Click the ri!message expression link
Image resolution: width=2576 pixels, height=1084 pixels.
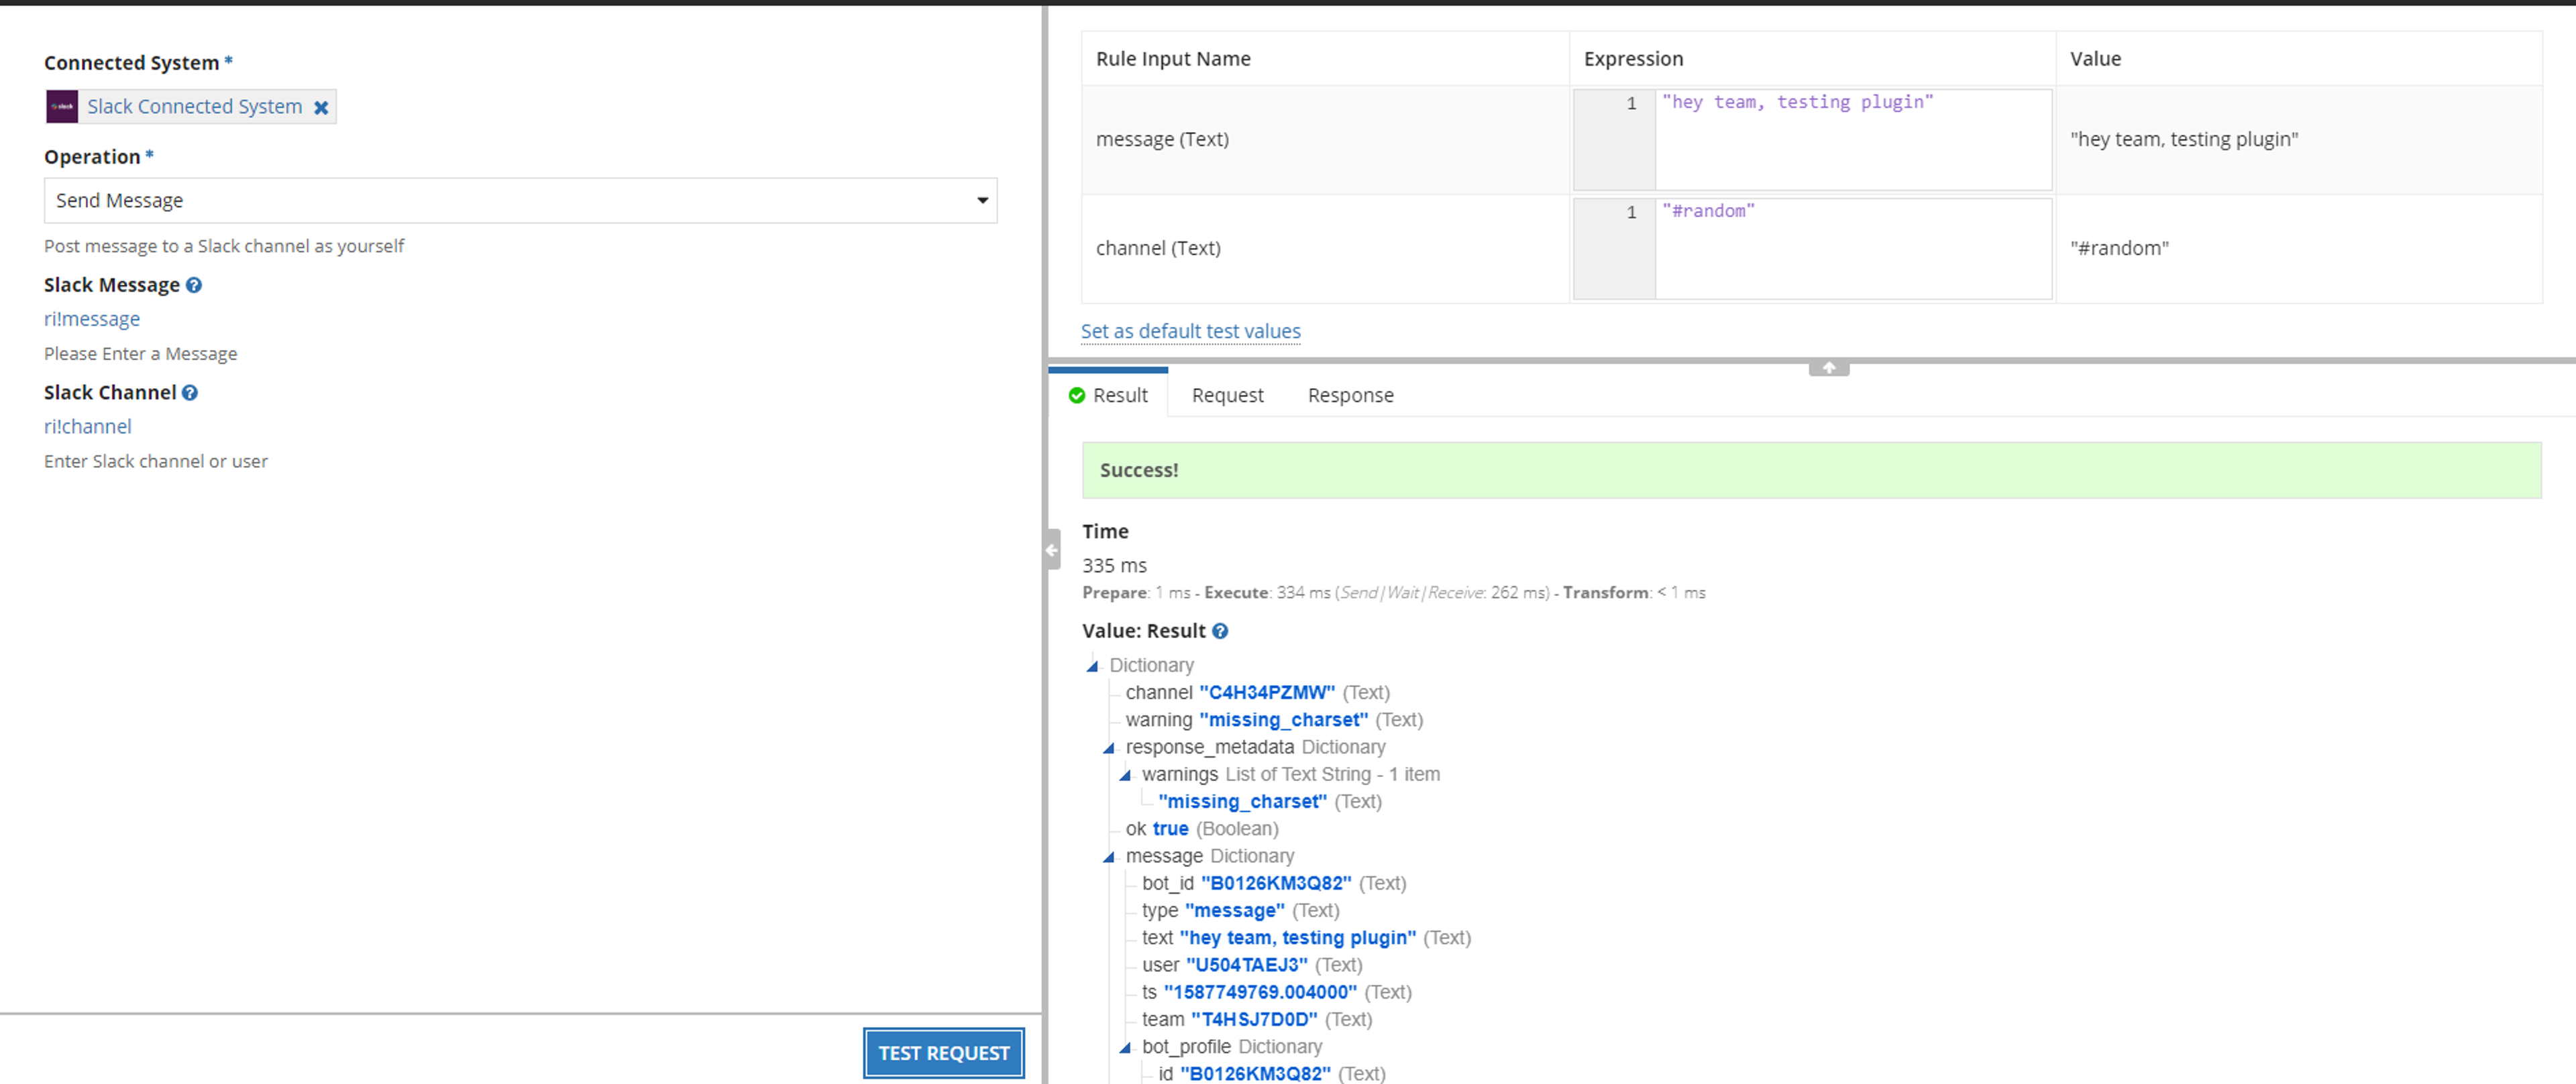pyautogui.click(x=92, y=318)
